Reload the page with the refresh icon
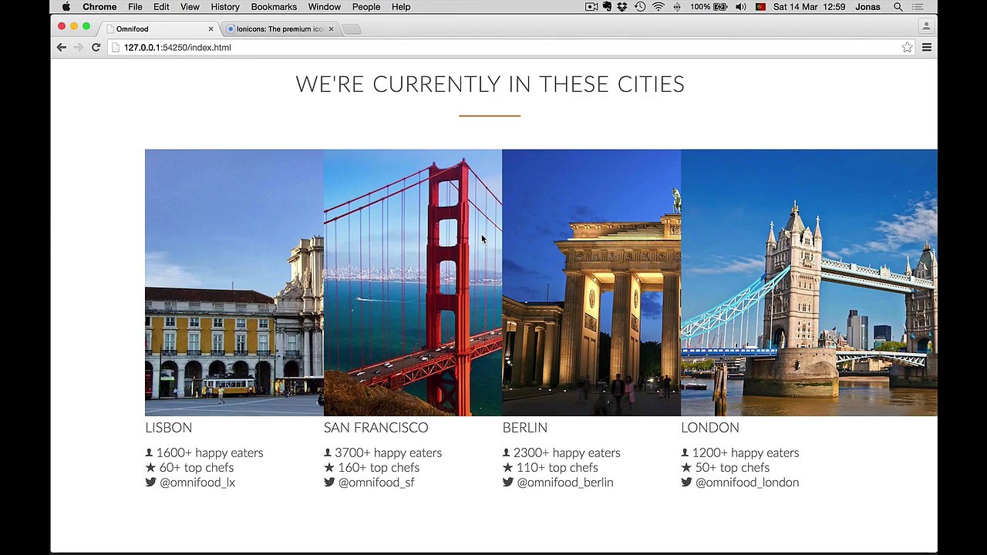Screen dimensions: 987x555 (96, 48)
